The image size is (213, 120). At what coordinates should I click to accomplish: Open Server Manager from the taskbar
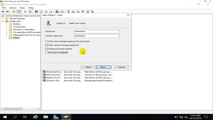[x=56, y=117]
